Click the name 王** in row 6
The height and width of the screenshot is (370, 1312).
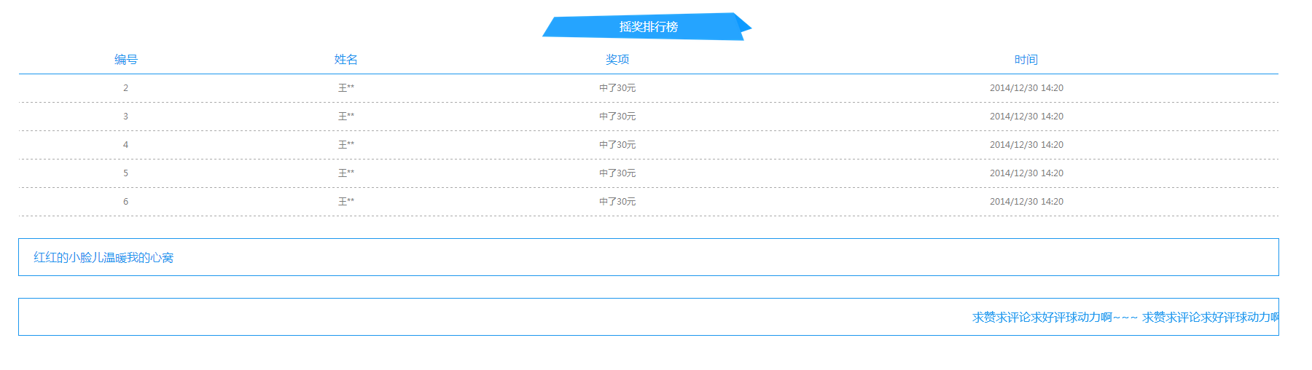click(346, 202)
